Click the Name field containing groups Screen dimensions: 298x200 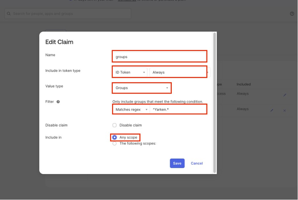159,57
